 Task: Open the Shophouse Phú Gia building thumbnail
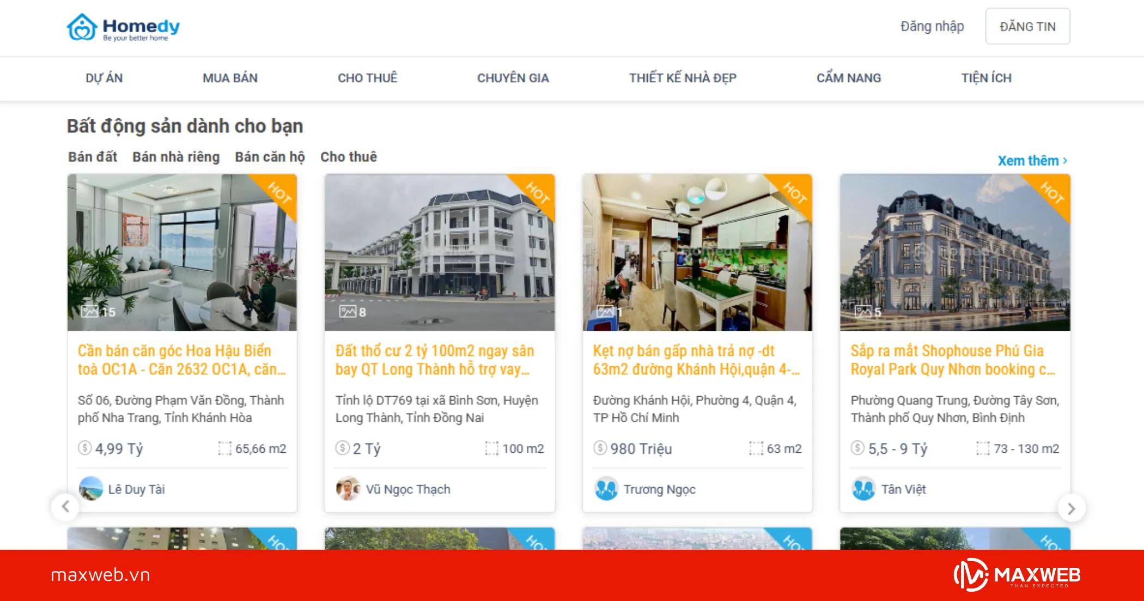(x=955, y=252)
